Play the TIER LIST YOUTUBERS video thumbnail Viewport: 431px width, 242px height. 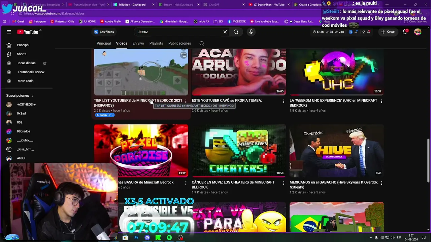pyautogui.click(x=141, y=72)
